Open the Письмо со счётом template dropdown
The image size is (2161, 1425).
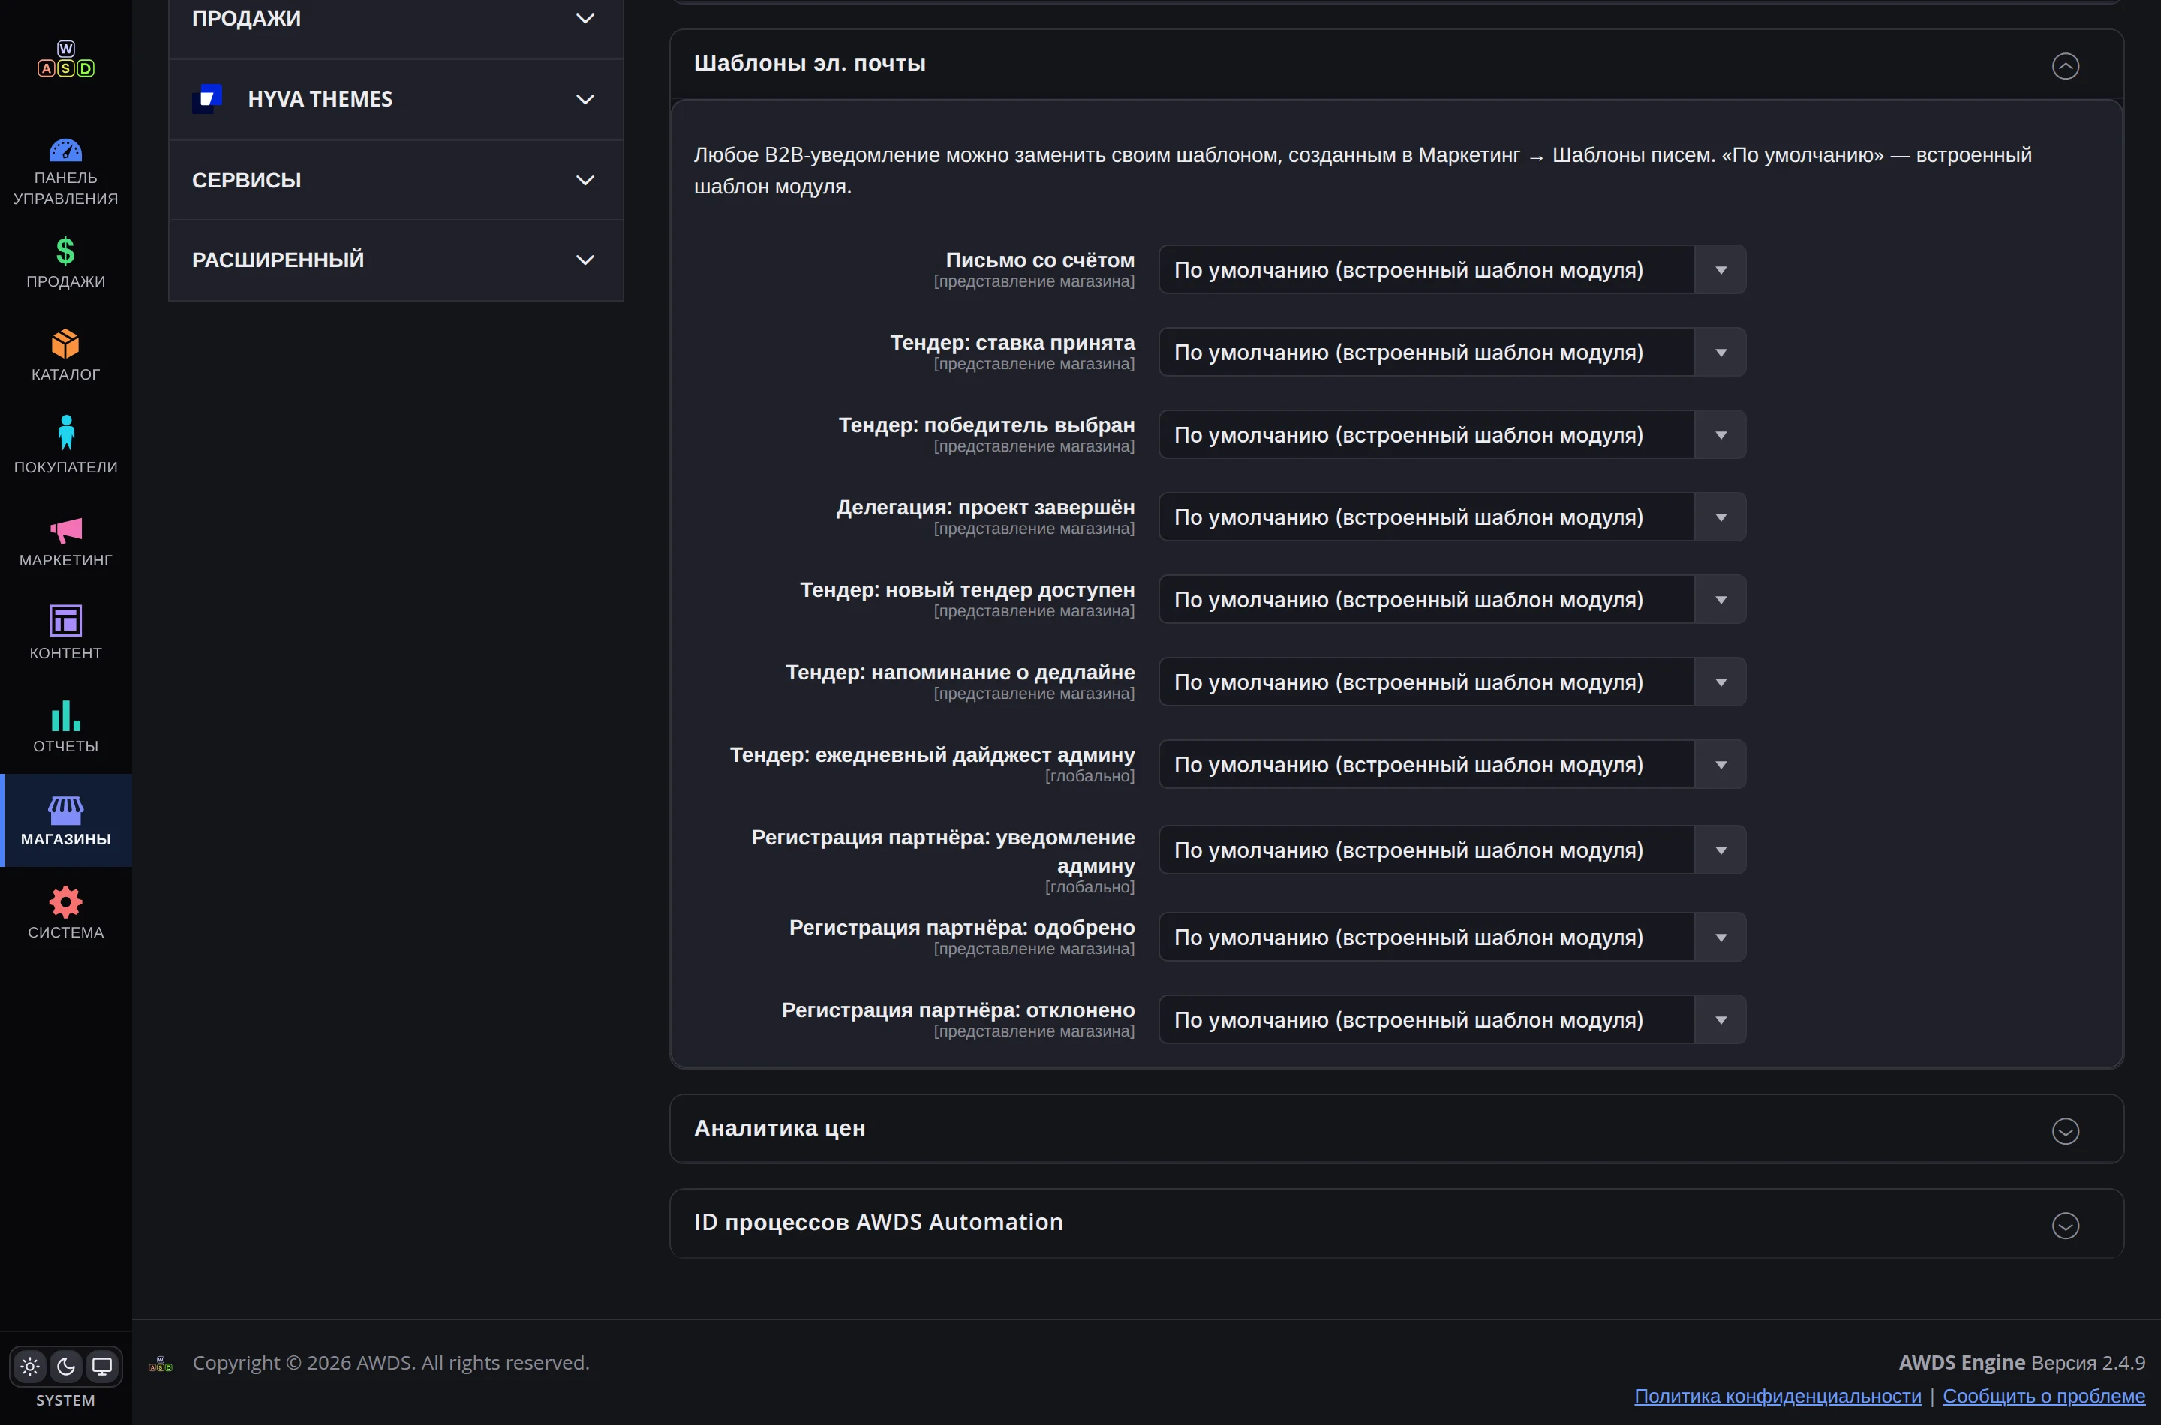(1452, 270)
